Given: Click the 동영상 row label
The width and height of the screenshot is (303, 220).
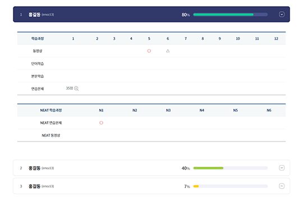Looking at the screenshot, I should coord(37,51).
